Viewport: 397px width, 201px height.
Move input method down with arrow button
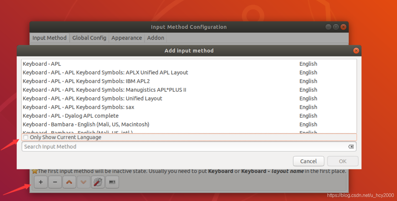(x=84, y=182)
